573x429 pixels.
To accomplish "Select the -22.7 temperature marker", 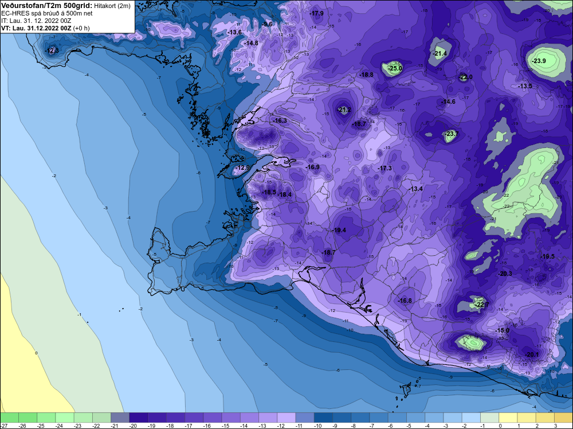I will [482, 305].
